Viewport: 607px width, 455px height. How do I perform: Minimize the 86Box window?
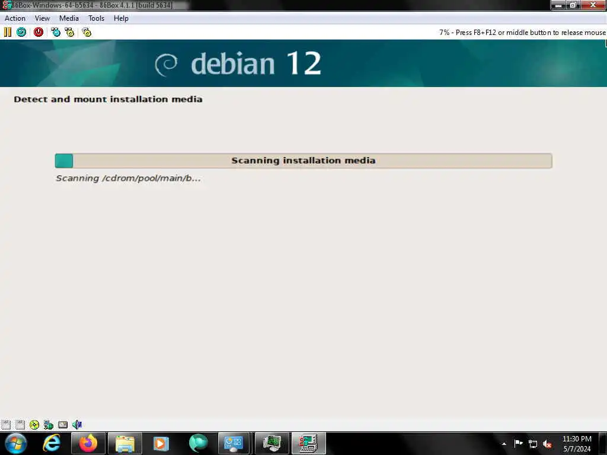click(x=558, y=5)
